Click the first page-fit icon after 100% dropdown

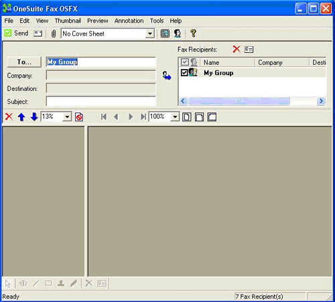tap(187, 117)
